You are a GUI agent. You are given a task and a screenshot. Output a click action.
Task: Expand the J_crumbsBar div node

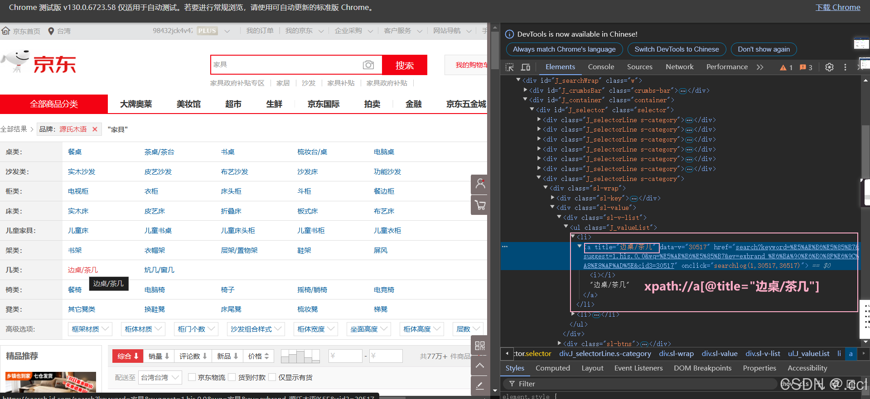tap(525, 90)
